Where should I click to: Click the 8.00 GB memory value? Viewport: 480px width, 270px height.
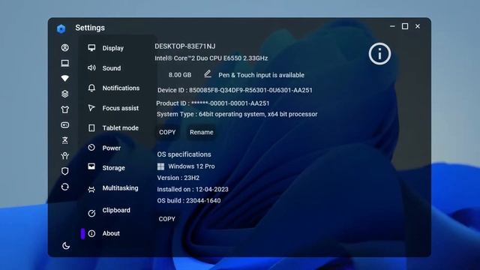[180, 75]
